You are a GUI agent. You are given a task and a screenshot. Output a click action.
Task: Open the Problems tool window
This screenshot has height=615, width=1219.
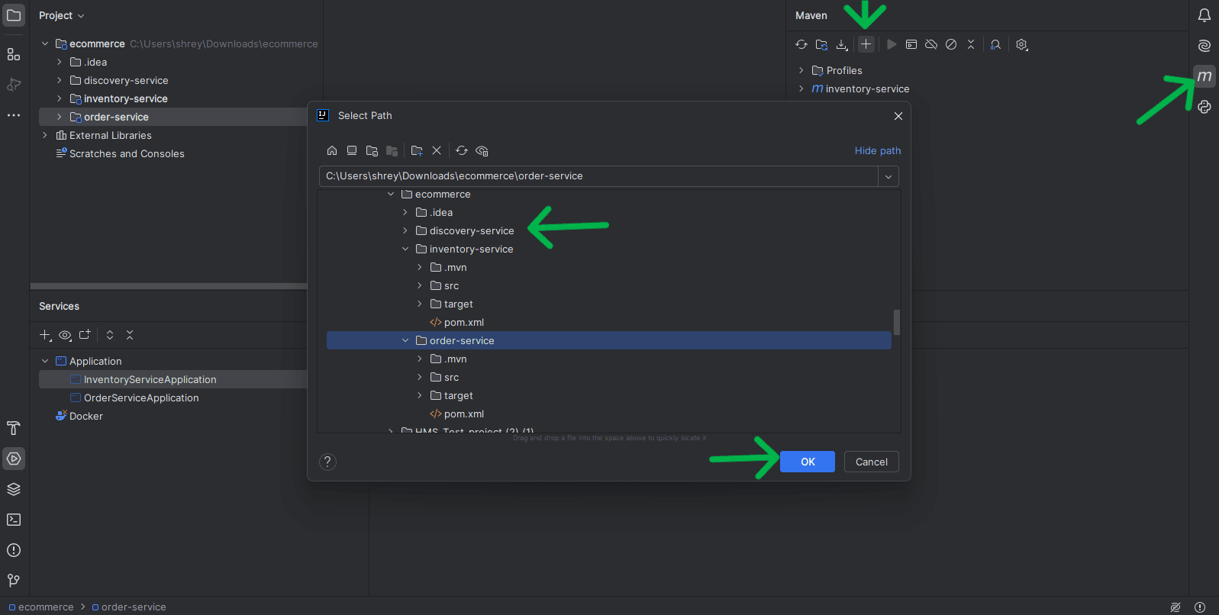pos(14,550)
